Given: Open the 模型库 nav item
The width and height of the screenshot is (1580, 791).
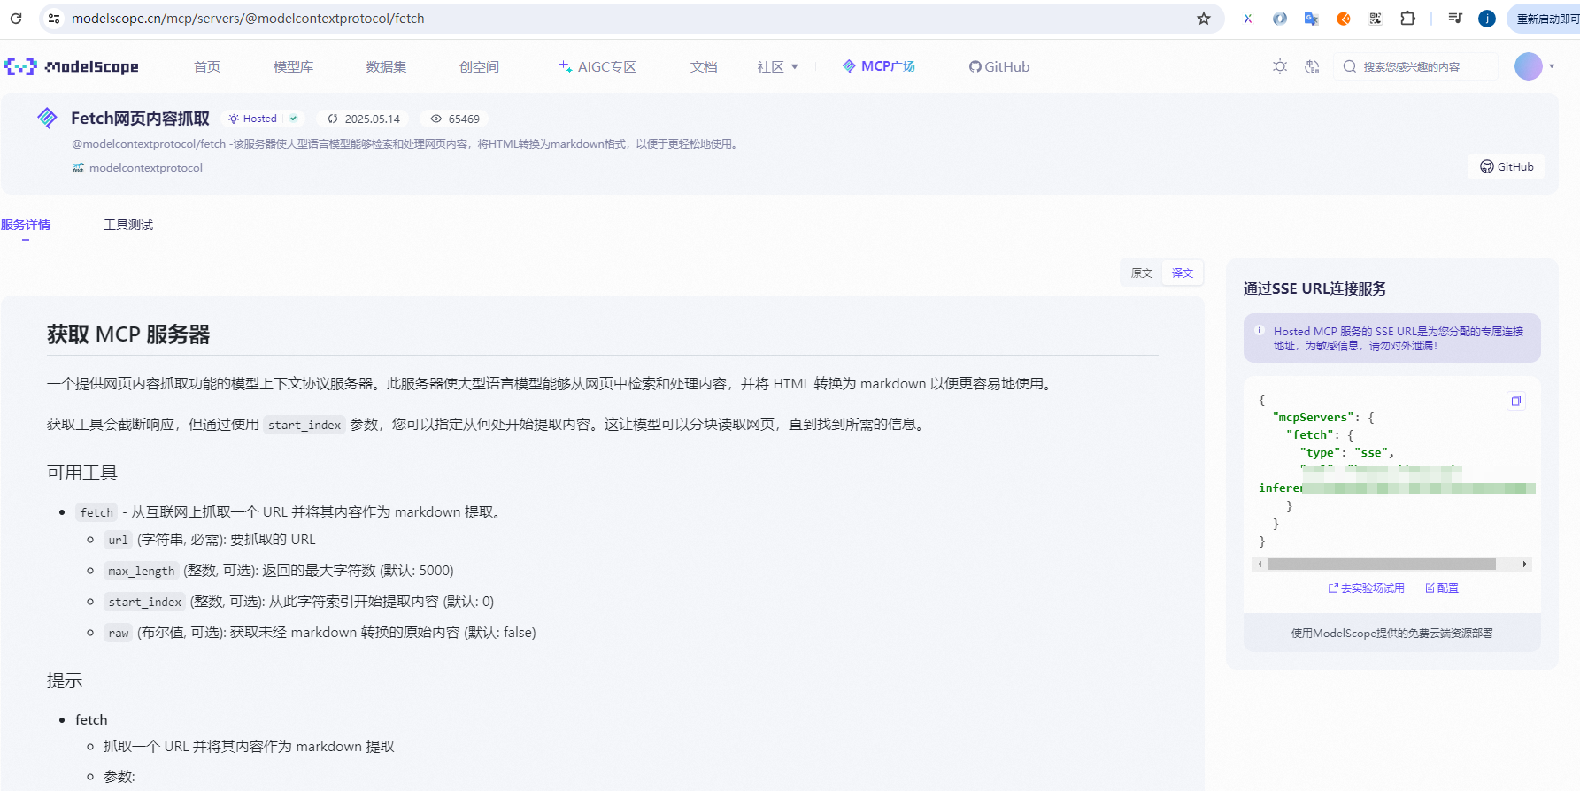Looking at the screenshot, I should pos(293,66).
